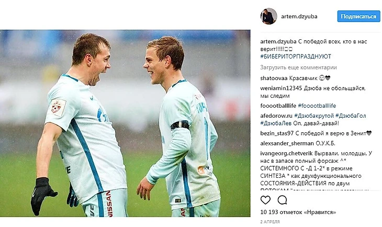Open artem.dzyuba username in post header
This screenshot has width=382, height=227.
(x=299, y=16)
